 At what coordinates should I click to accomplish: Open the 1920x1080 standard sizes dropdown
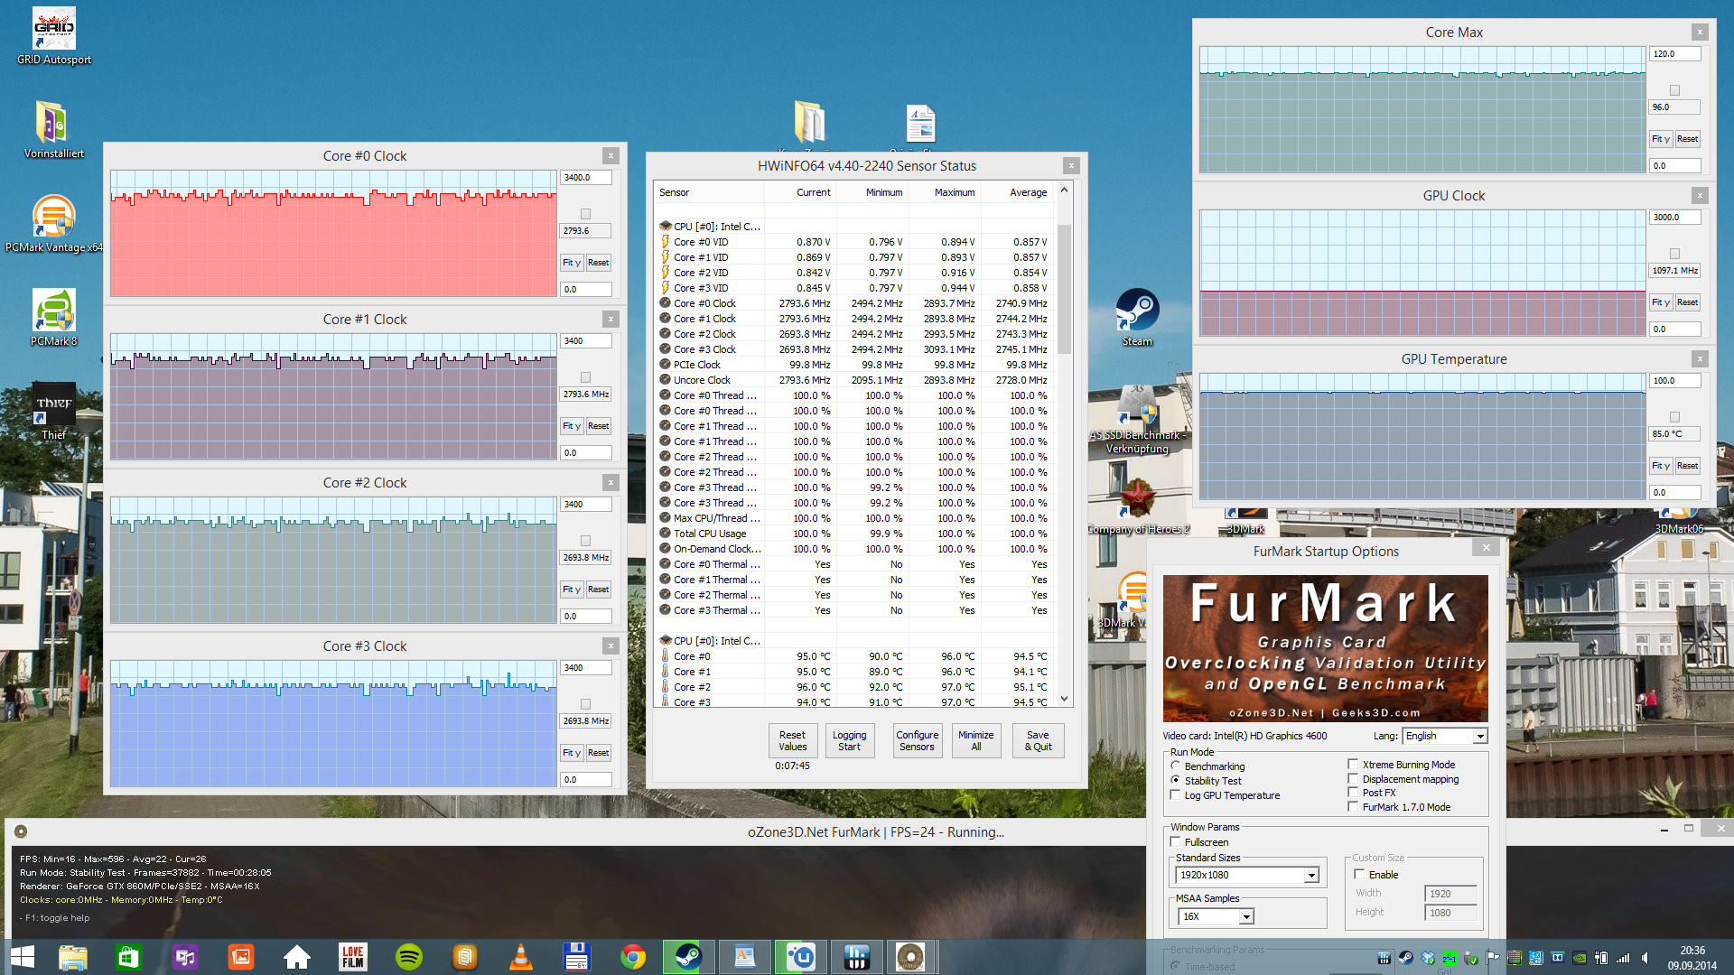point(1310,875)
